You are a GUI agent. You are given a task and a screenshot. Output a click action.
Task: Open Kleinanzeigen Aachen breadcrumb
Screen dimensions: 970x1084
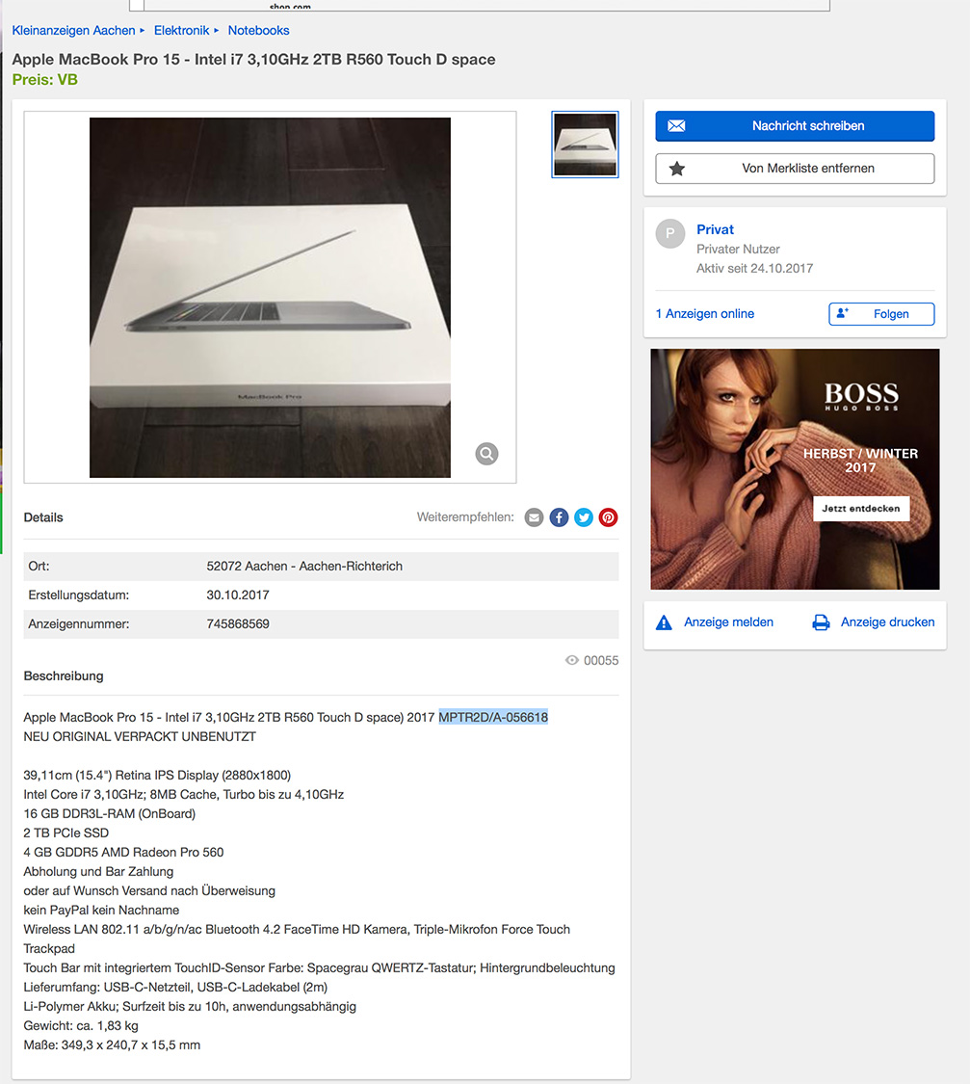73,31
